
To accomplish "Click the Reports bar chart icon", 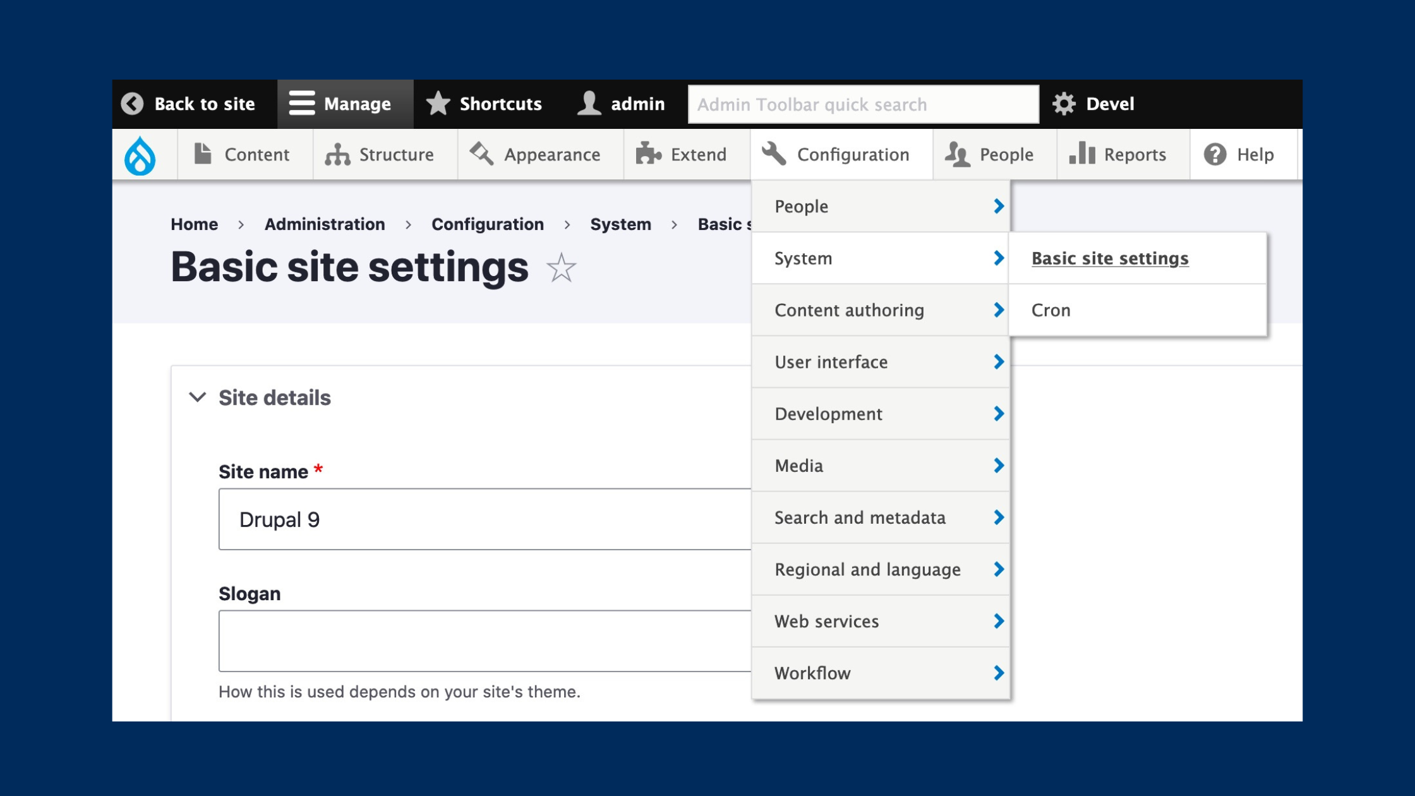I will (x=1082, y=153).
